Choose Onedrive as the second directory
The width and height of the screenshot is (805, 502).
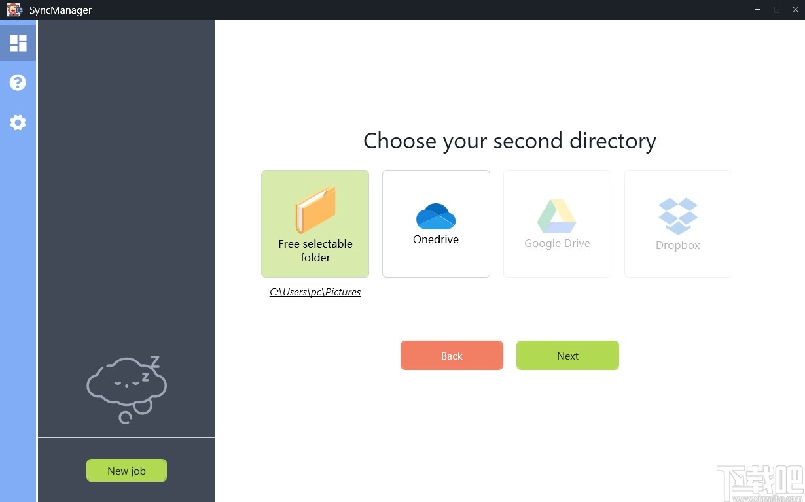(x=435, y=224)
